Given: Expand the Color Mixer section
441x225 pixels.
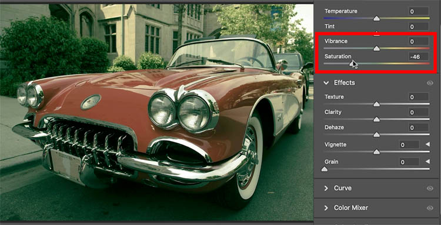Looking at the screenshot, I should [326, 208].
